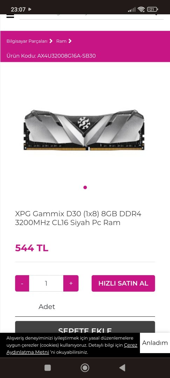Go to Bilgisayar Parçaları breadcrumb
Viewport: 170px width, 378px height.
(x=27, y=41)
